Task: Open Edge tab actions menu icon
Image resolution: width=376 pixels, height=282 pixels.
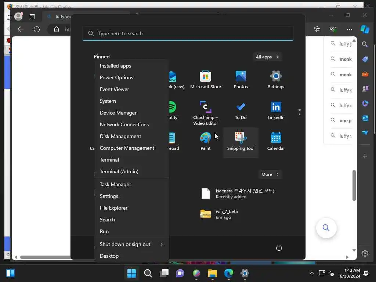Action: pyautogui.click(x=32, y=16)
